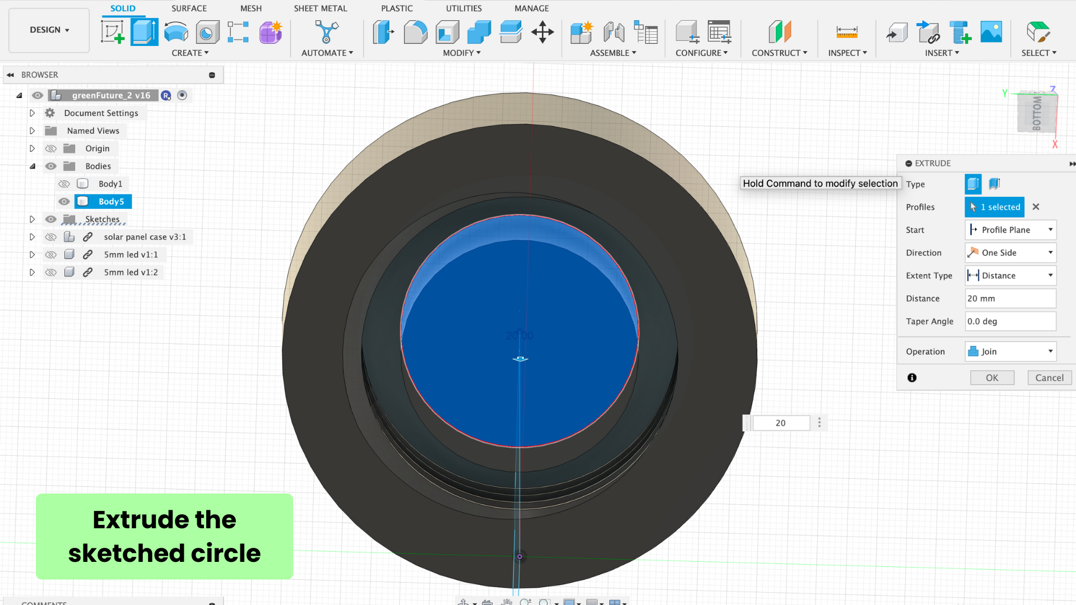Viewport: 1076px width, 605px height.
Task: Select the Insert McMaster-Carr component icon
Action: pyautogui.click(x=960, y=32)
